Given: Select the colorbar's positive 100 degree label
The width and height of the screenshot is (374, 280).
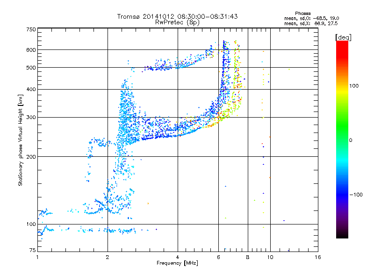Looking at the screenshot, I should point(354,86).
